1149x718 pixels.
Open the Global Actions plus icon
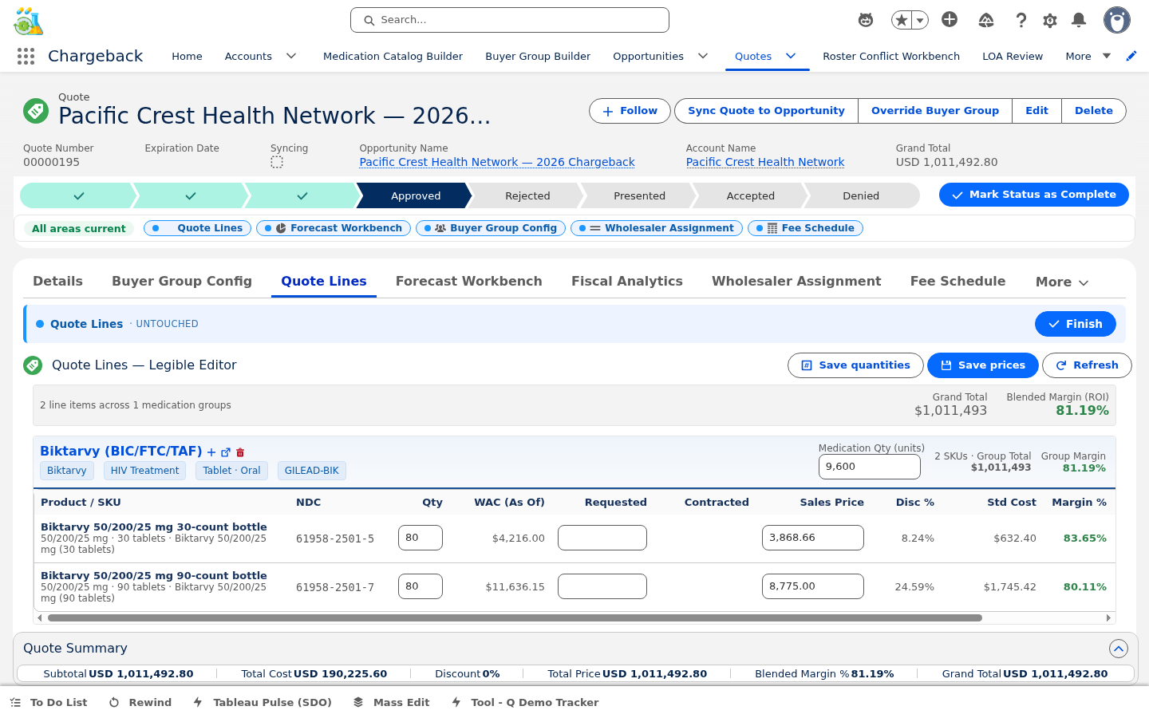click(950, 20)
